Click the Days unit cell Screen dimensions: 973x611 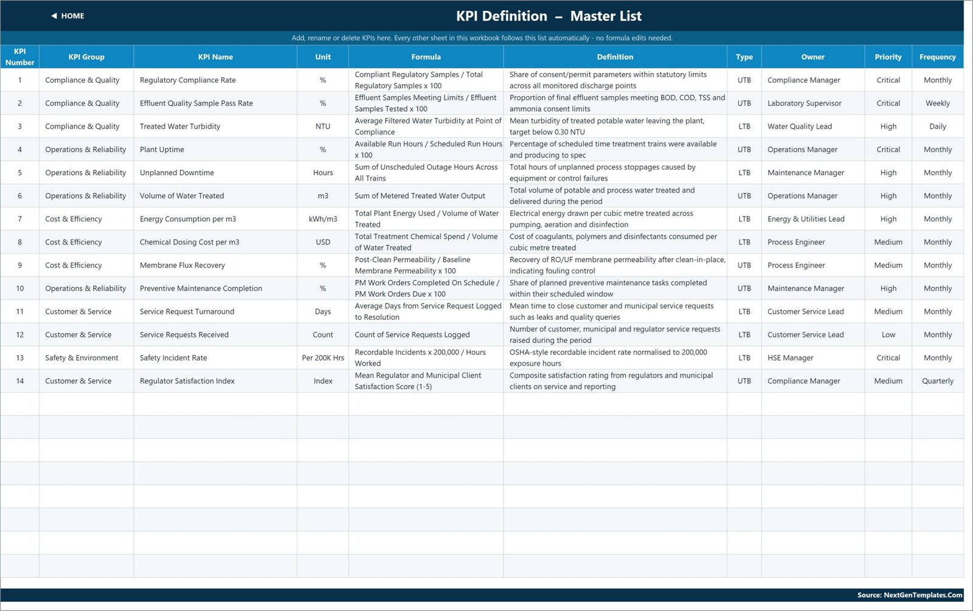[x=323, y=311]
